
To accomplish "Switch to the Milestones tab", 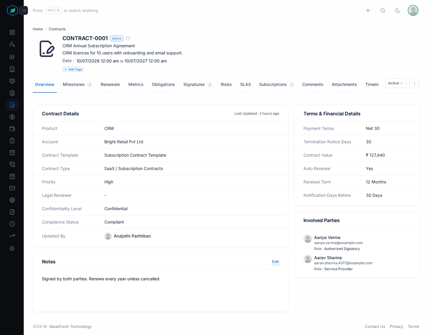I will [x=77, y=84].
